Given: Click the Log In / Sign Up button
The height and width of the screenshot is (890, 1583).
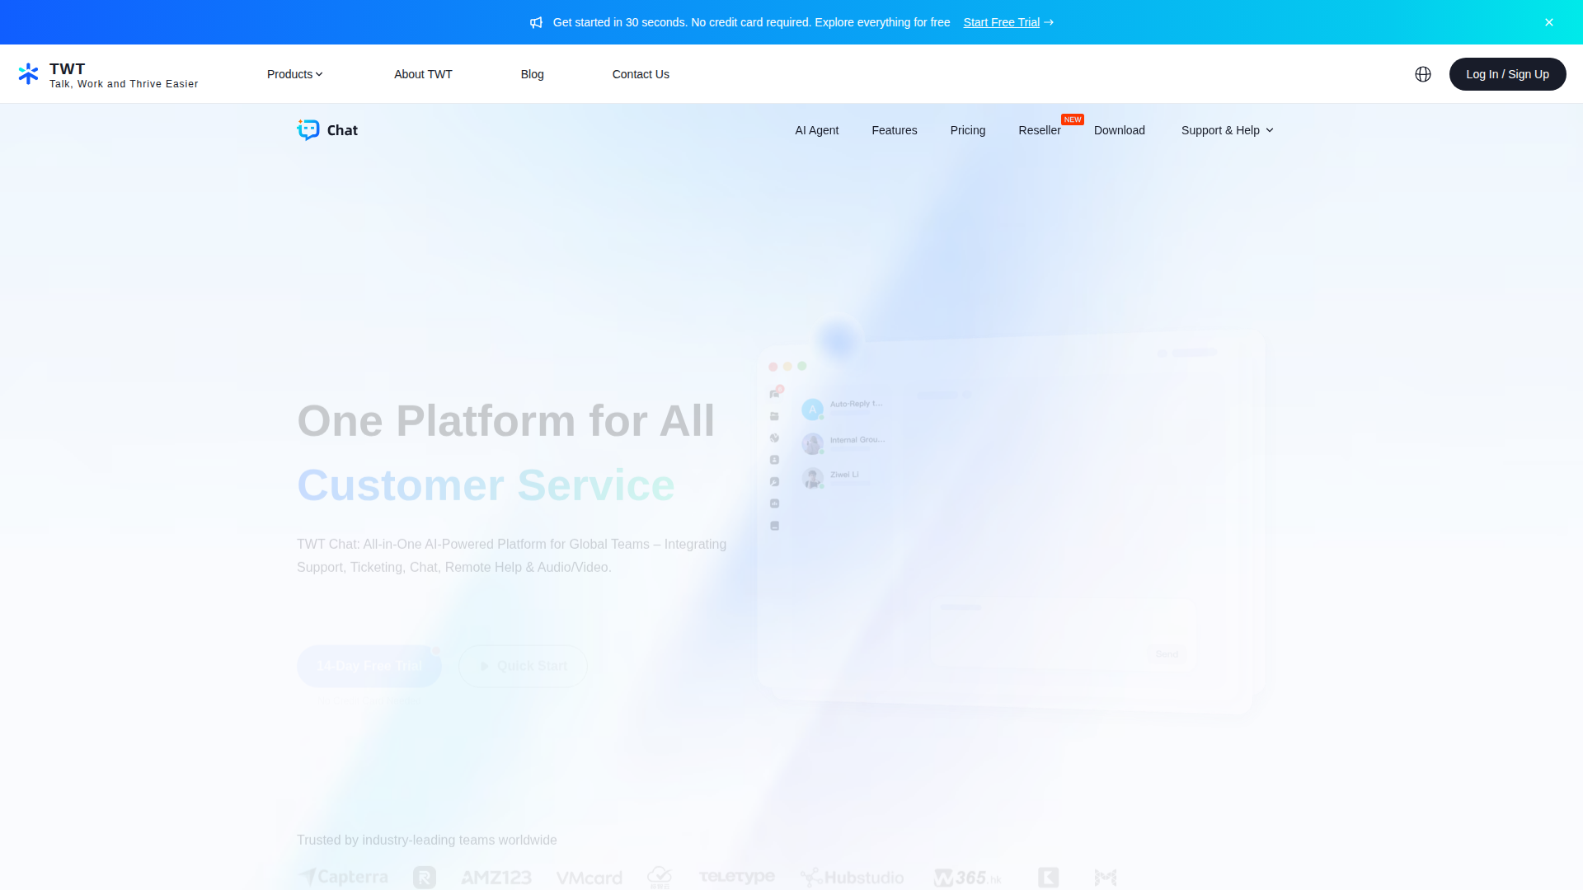Looking at the screenshot, I should [x=1507, y=74].
